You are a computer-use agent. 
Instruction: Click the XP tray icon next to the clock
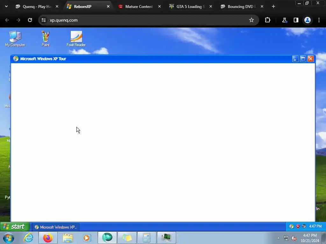pos(304,226)
